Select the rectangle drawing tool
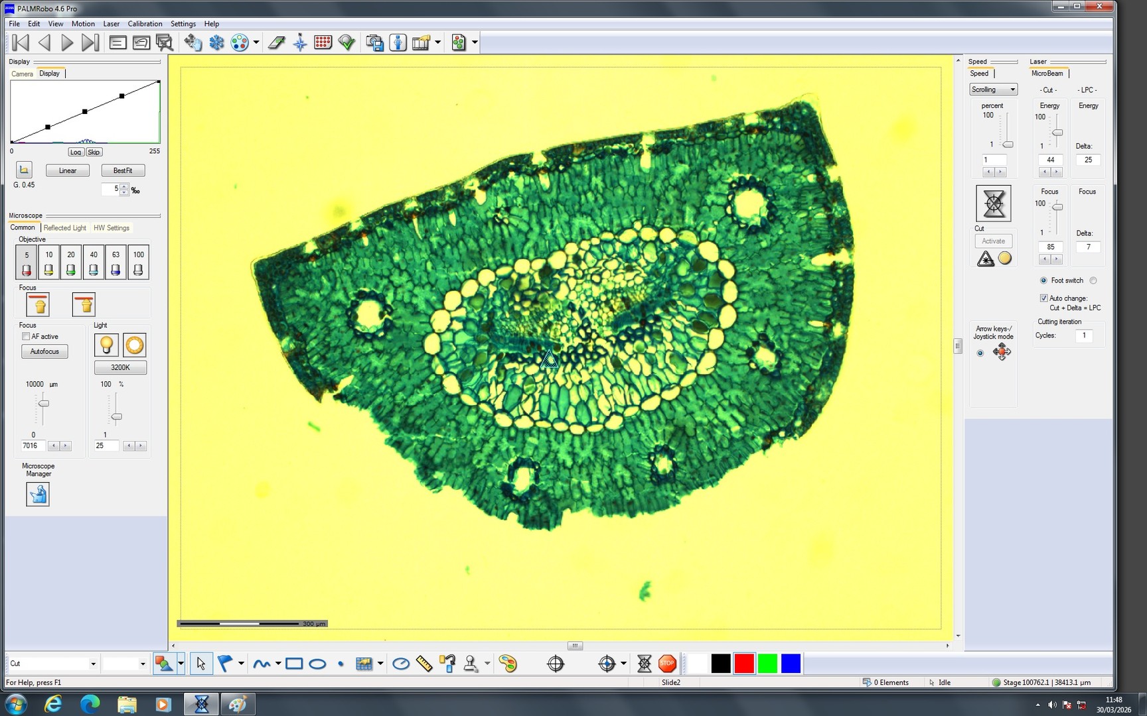 point(293,663)
